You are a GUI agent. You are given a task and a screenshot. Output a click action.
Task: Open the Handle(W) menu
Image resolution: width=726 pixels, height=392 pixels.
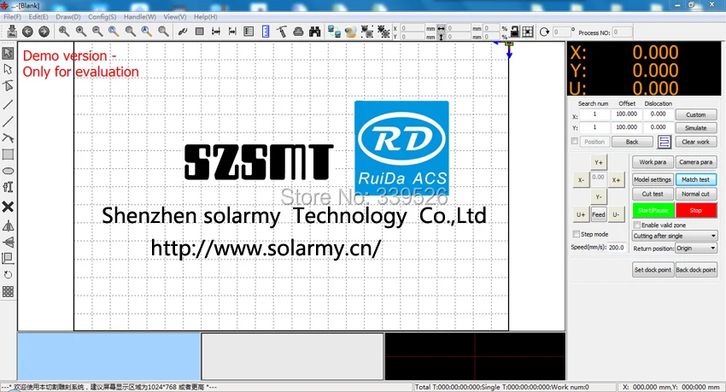point(140,17)
